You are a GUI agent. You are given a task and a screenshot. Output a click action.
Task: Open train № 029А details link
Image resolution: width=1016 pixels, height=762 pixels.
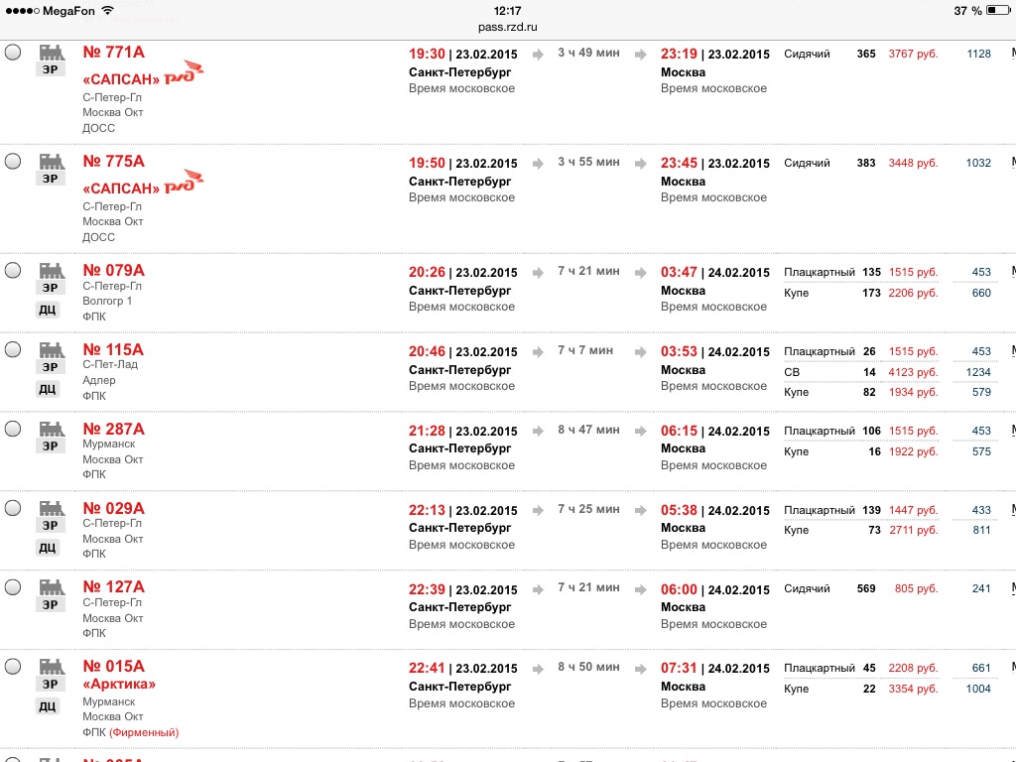tap(113, 509)
